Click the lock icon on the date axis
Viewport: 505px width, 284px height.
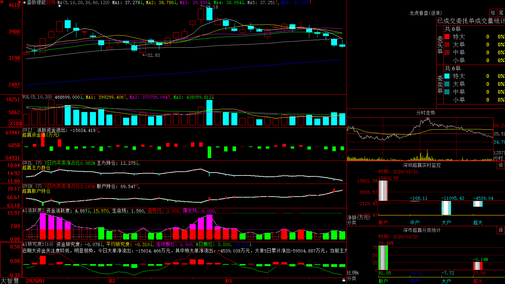coord(344,280)
